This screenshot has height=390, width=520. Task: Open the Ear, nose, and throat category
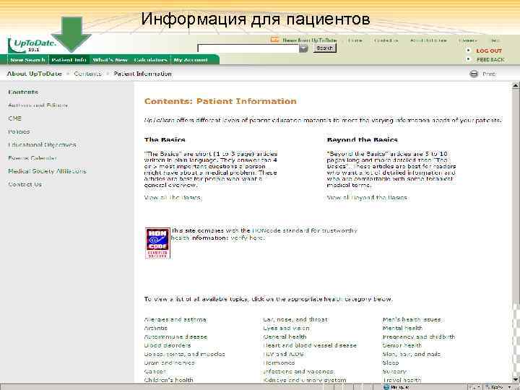click(295, 320)
